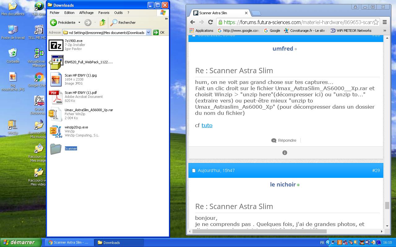Open umfred's user profile link

pyautogui.click(x=283, y=48)
